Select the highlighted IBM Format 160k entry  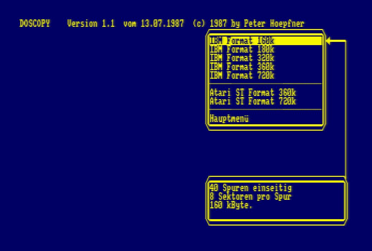click(242, 41)
